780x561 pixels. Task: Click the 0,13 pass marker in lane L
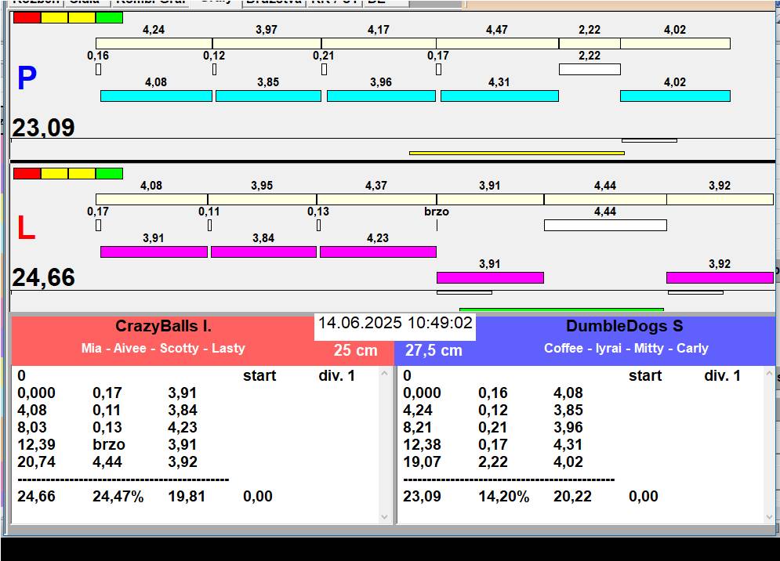tap(318, 226)
